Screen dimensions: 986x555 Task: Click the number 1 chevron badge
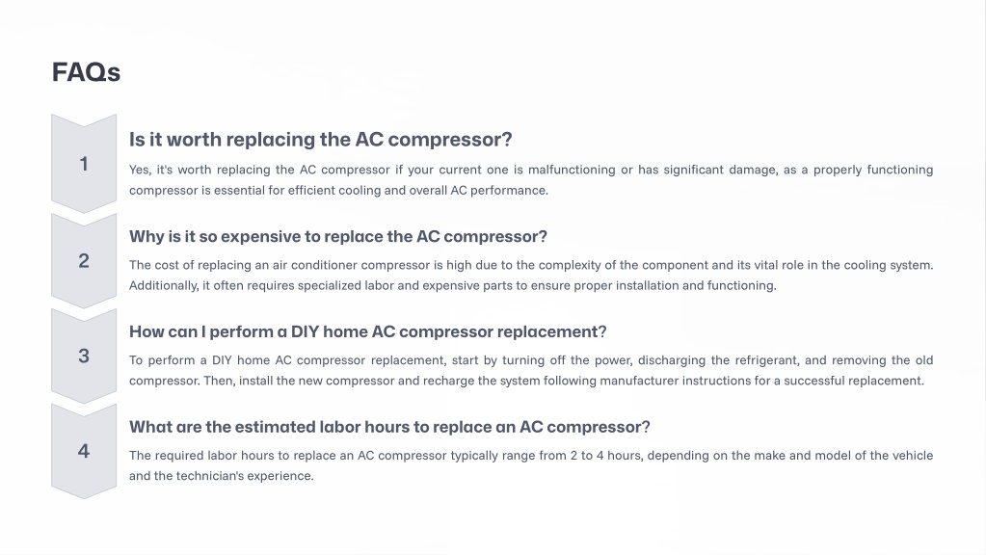tap(84, 164)
